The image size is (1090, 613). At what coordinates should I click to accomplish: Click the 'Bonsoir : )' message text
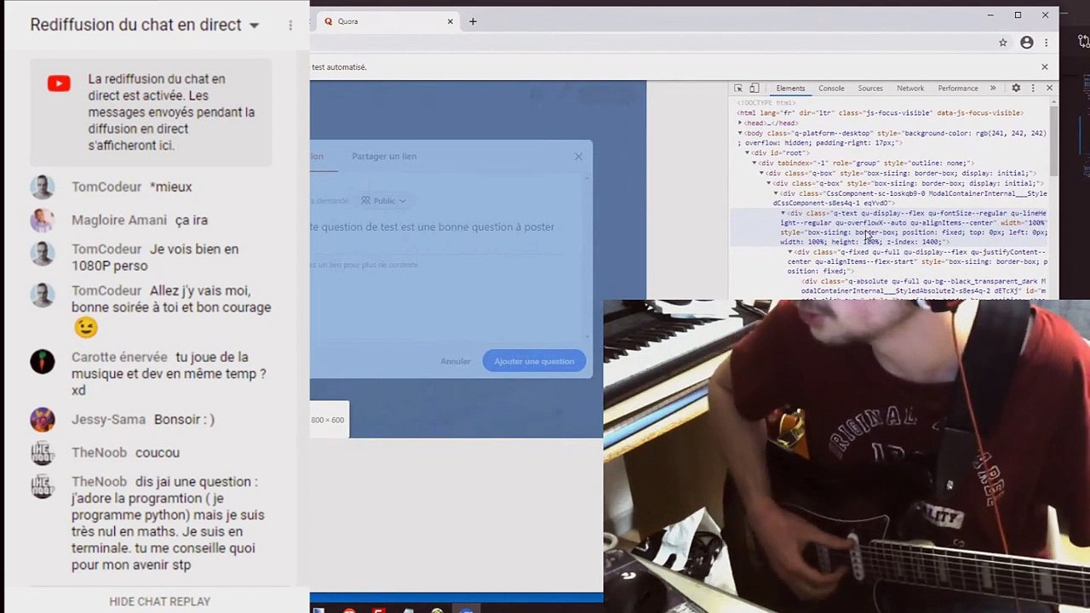click(184, 419)
